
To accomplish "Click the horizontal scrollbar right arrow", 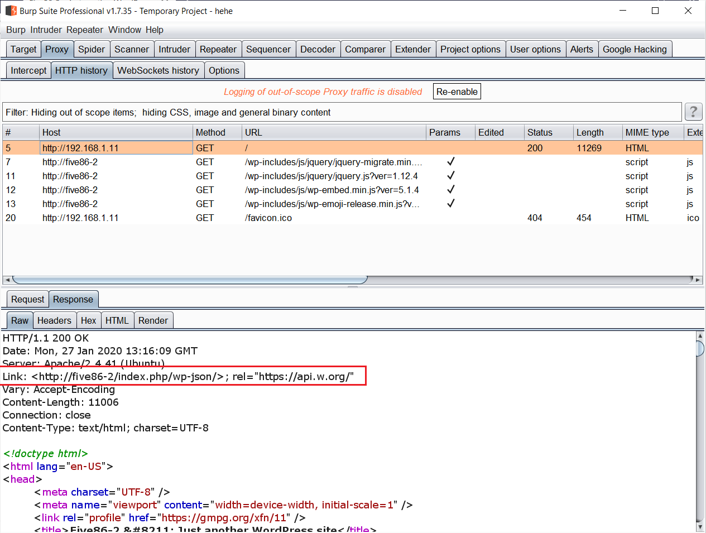I will (698, 280).
